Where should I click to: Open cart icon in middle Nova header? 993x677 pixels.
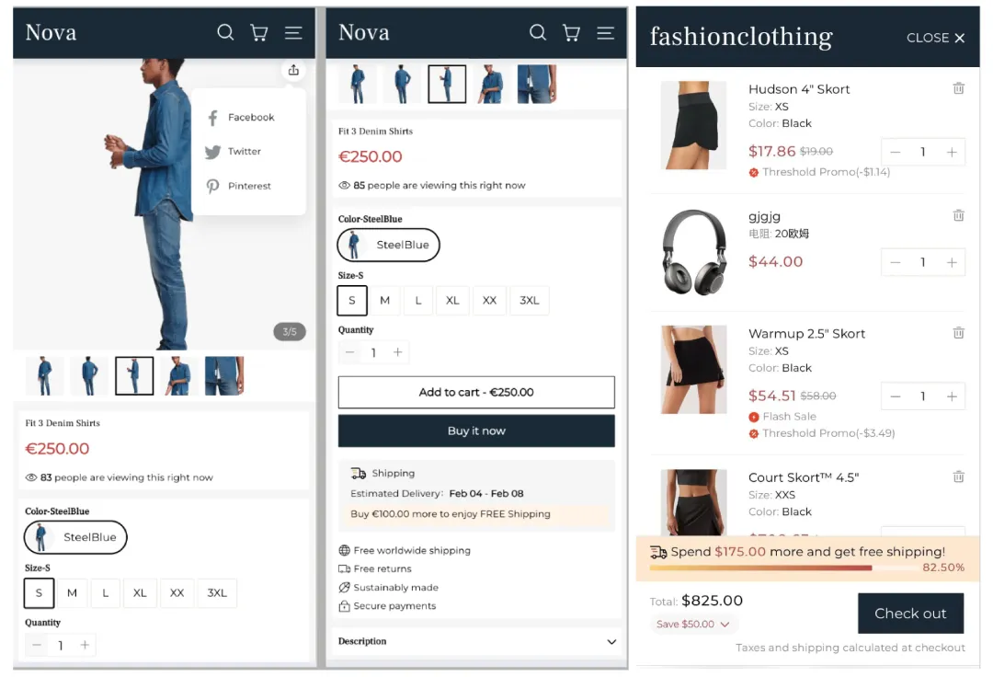571,32
